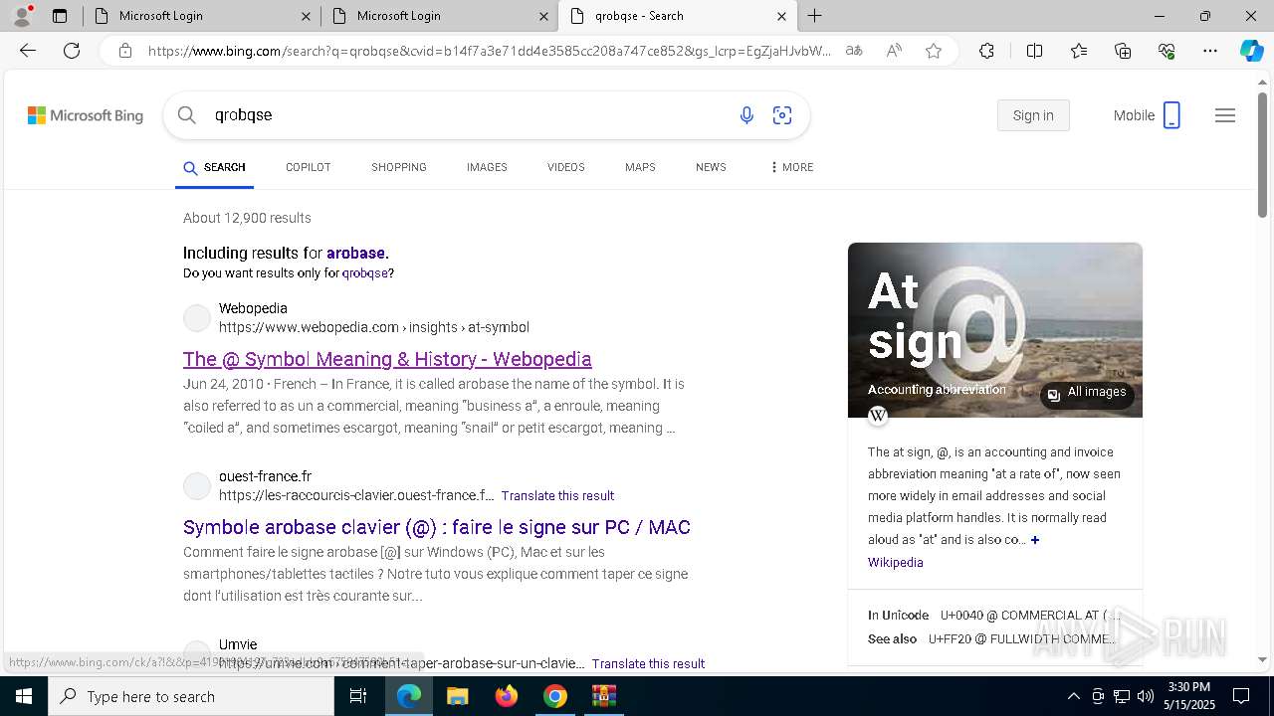The height and width of the screenshot is (716, 1274).
Task: Click the taskbar search box
Action: (x=191, y=696)
